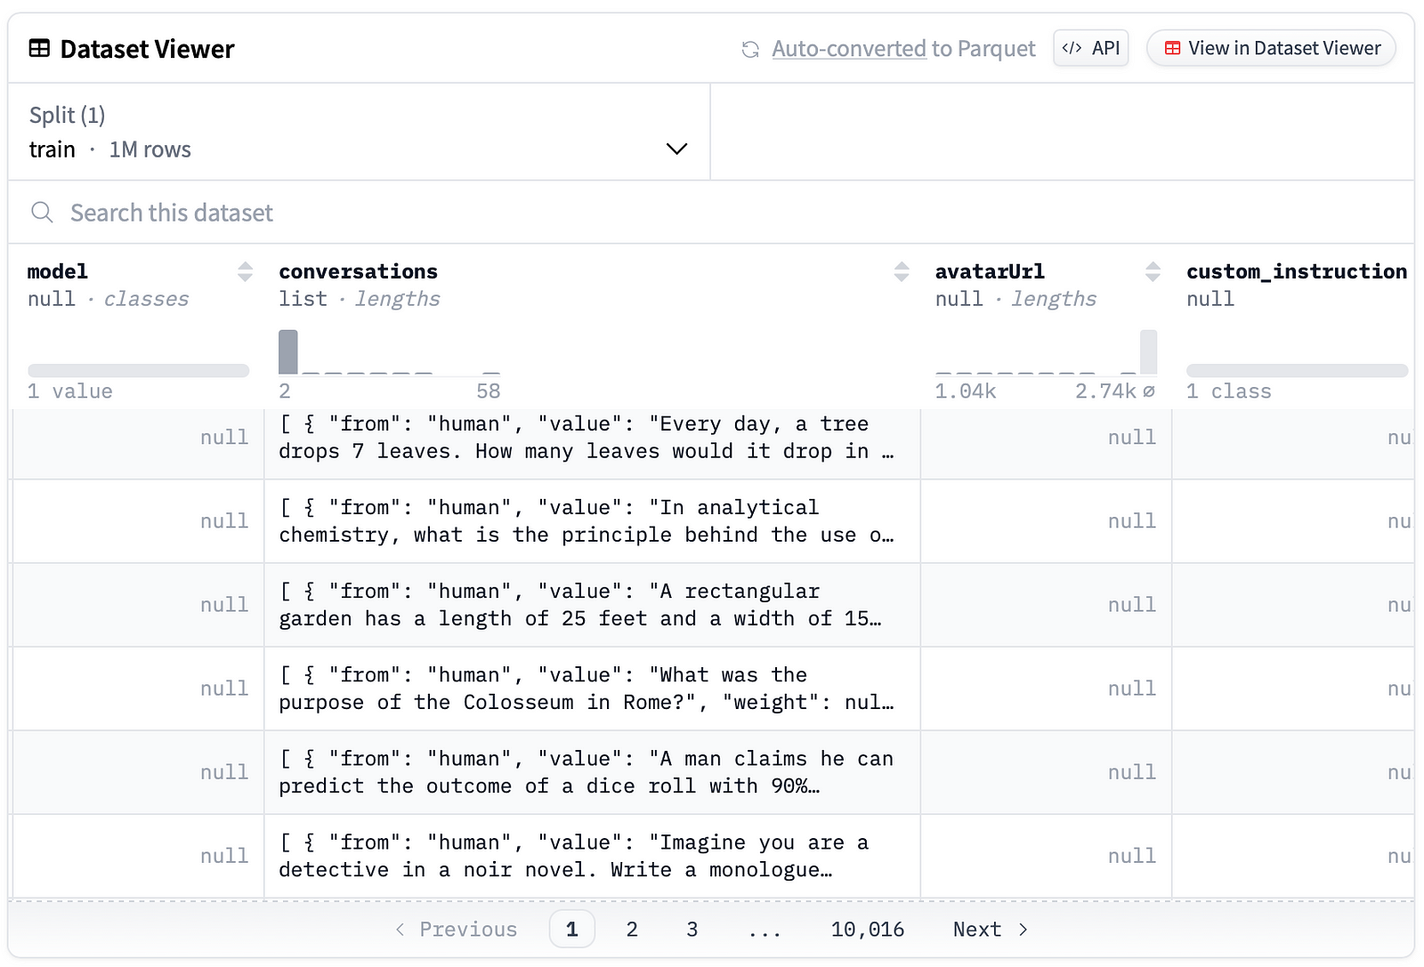Go to page 3
Viewport: 1424px width, 967px height.
[692, 930]
